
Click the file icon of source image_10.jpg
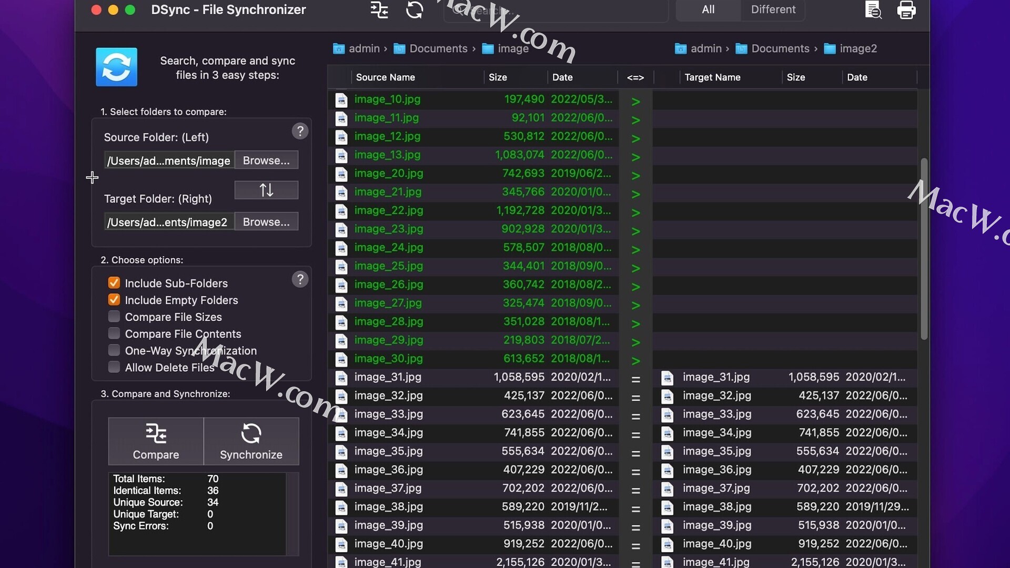coord(341,100)
